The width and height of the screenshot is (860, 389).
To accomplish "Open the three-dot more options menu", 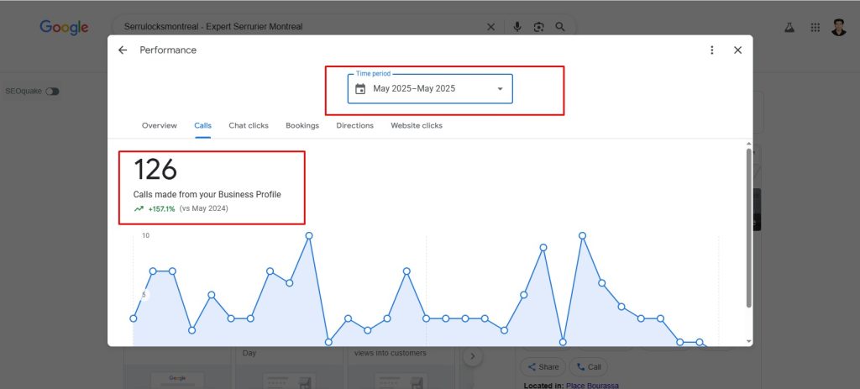I will [712, 50].
